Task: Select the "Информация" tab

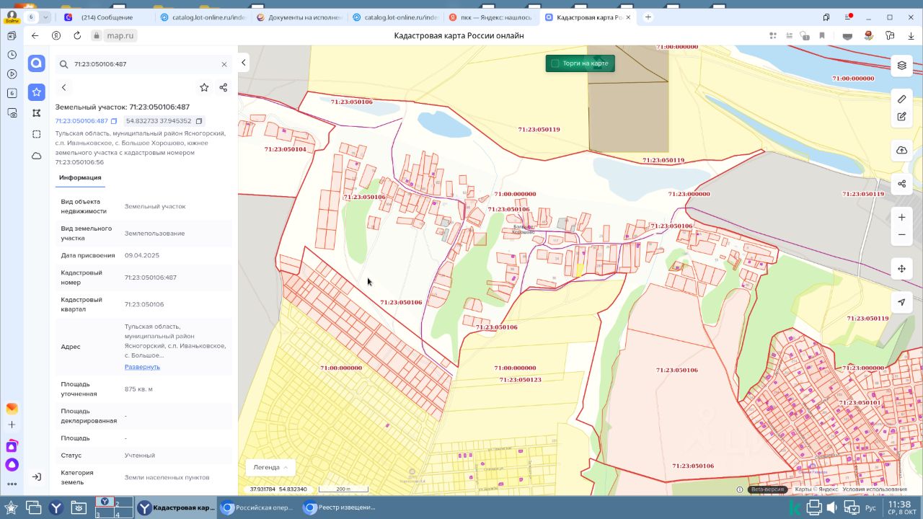Action: click(x=80, y=177)
